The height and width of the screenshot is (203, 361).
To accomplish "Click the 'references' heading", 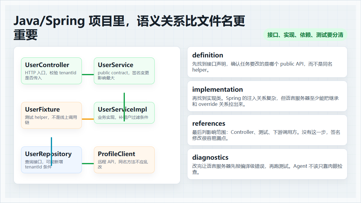I will (209, 123).
